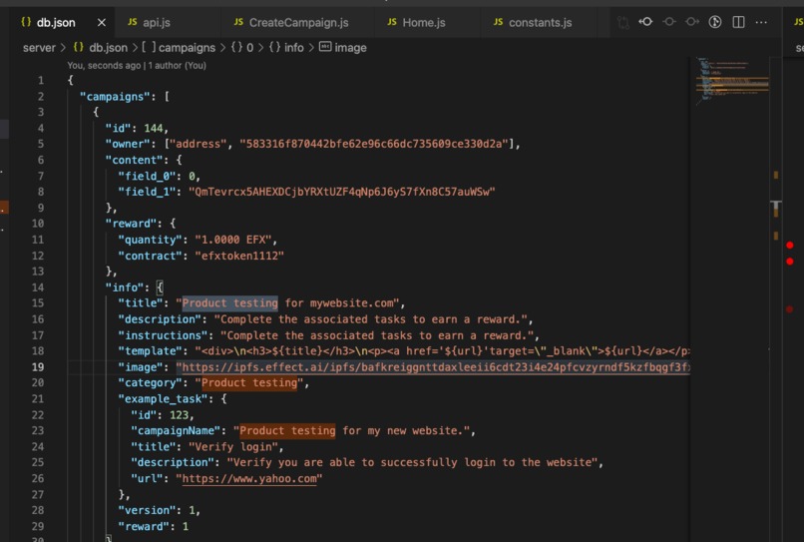This screenshot has height=542, width=804.
Task: Click the "description" key on line 16
Action: pyautogui.click(x=160, y=319)
